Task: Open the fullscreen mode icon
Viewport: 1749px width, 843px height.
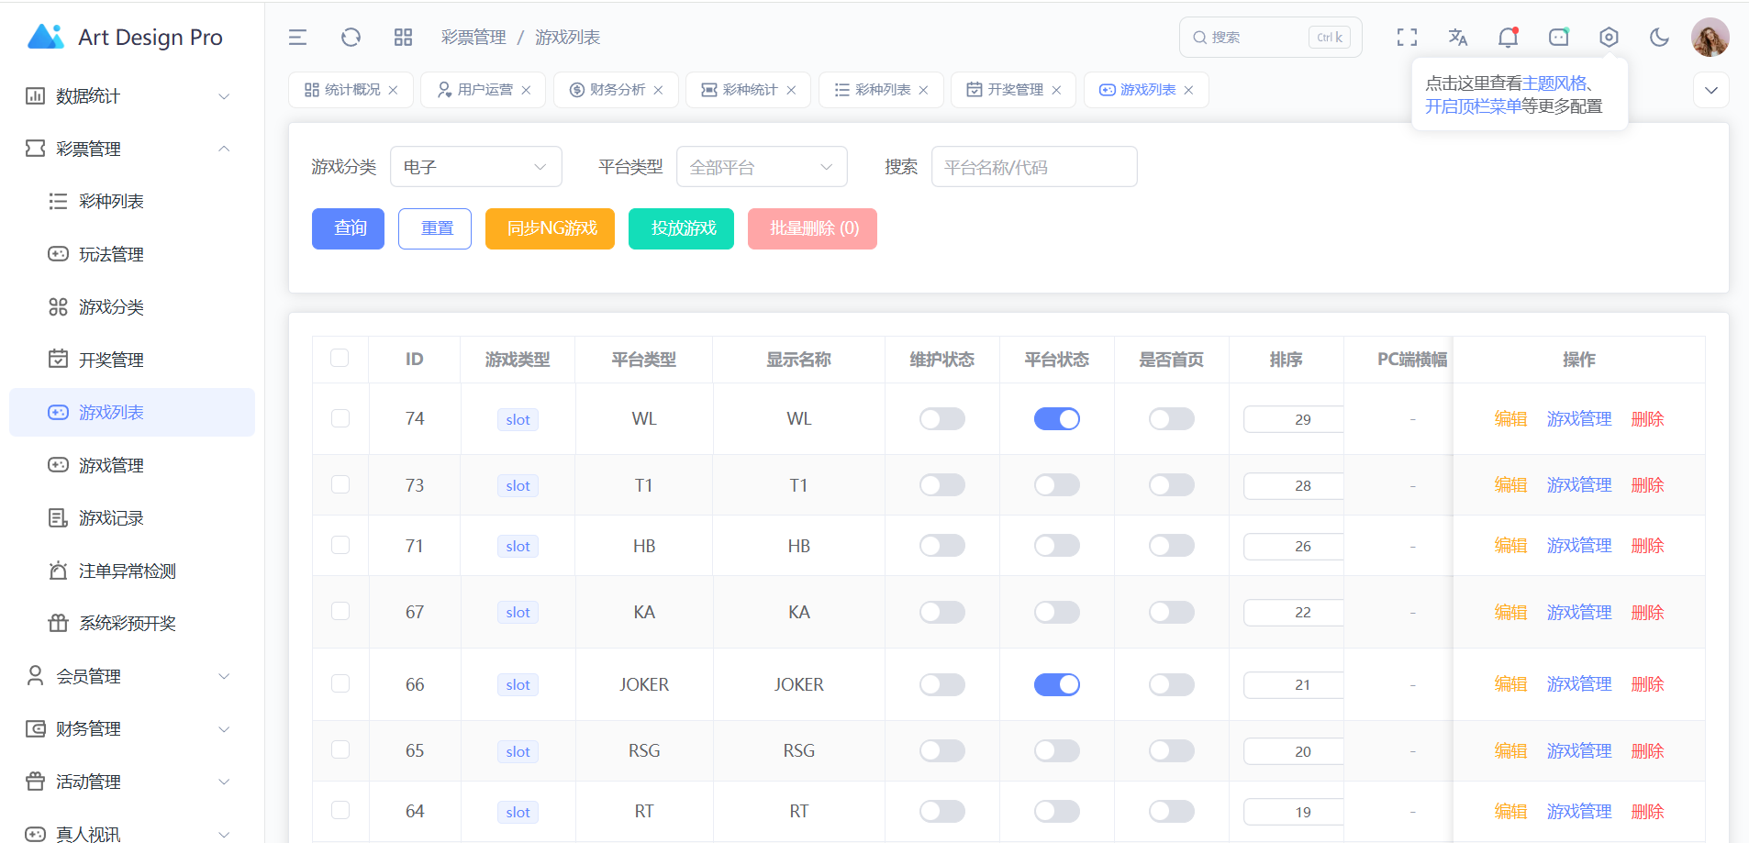Action: pos(1407,38)
